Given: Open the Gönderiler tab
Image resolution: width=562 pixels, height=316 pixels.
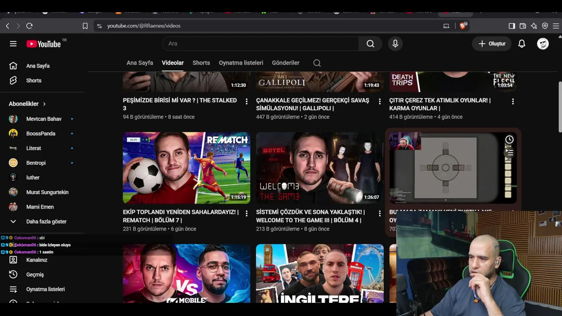Looking at the screenshot, I should point(286,63).
